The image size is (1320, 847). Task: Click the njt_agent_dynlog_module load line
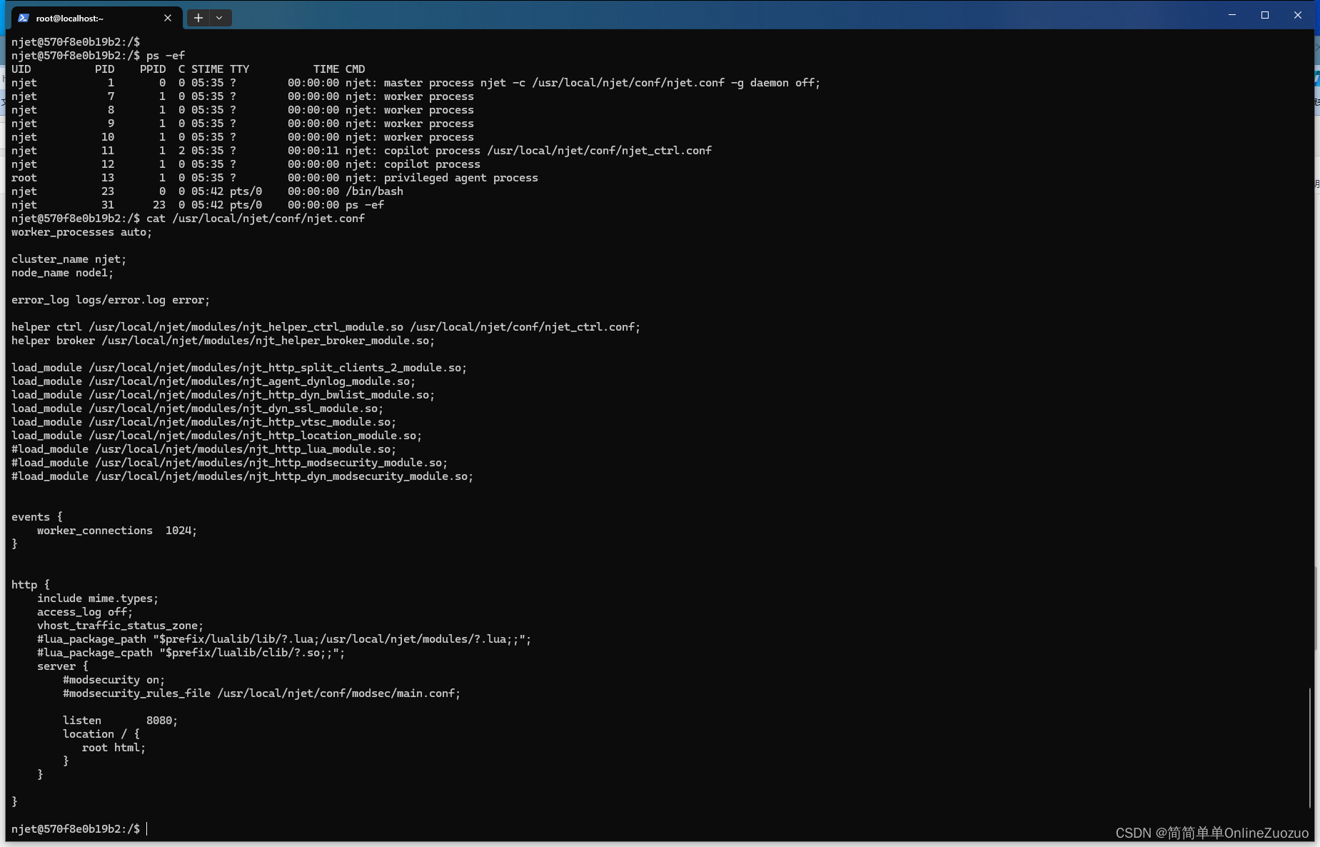213,381
